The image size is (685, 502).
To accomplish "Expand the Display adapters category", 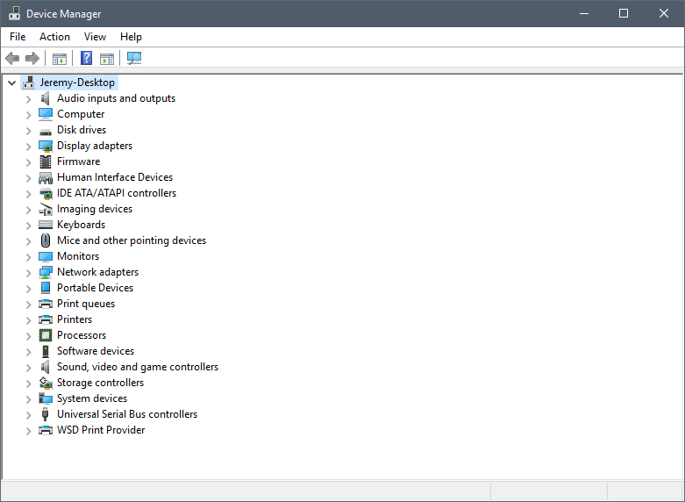I will click(28, 147).
